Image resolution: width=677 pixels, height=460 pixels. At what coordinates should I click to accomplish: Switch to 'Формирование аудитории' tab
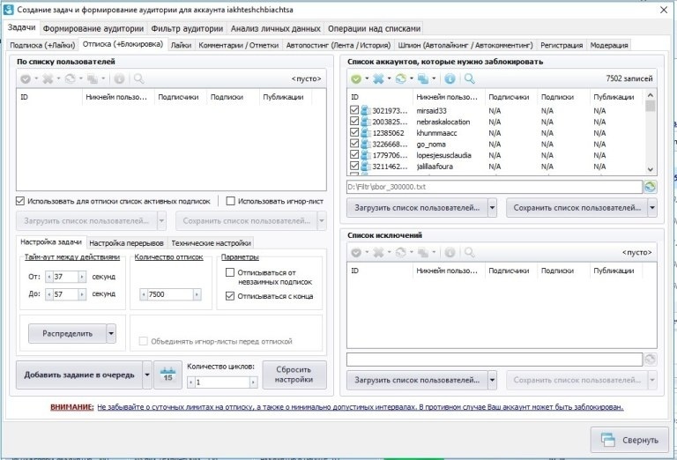pos(93,29)
